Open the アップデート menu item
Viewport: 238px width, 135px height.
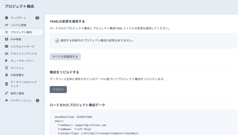click(18, 18)
